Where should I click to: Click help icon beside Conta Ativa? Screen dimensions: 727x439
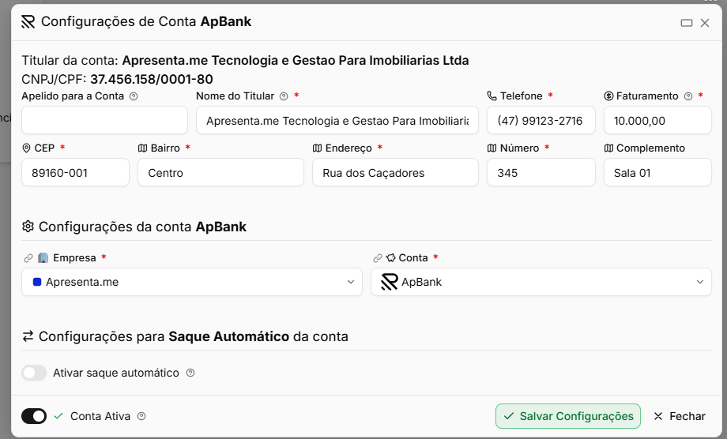pyautogui.click(x=141, y=416)
